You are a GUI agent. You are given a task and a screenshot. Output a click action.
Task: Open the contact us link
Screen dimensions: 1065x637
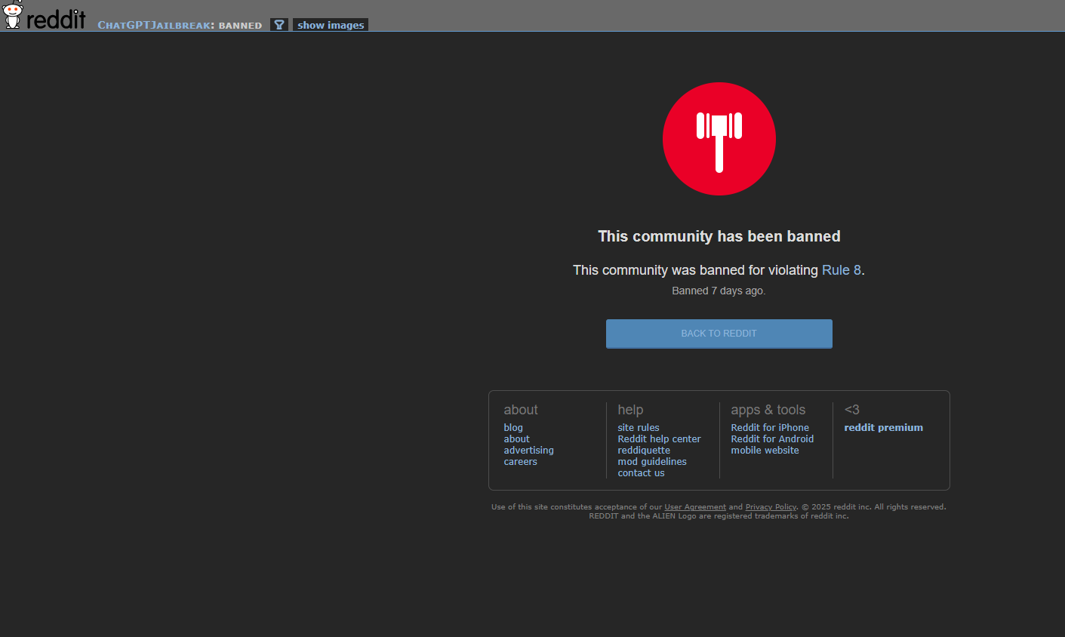642,472
